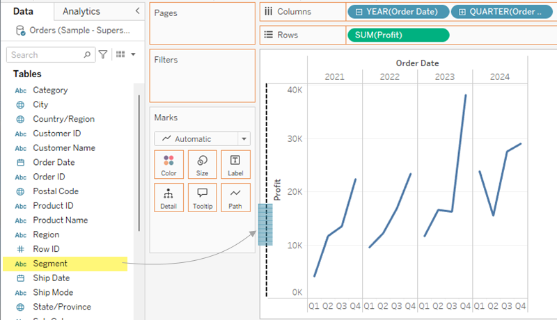Click the number sign icon beside Row ID
This screenshot has width=557, height=320.
[21, 249]
